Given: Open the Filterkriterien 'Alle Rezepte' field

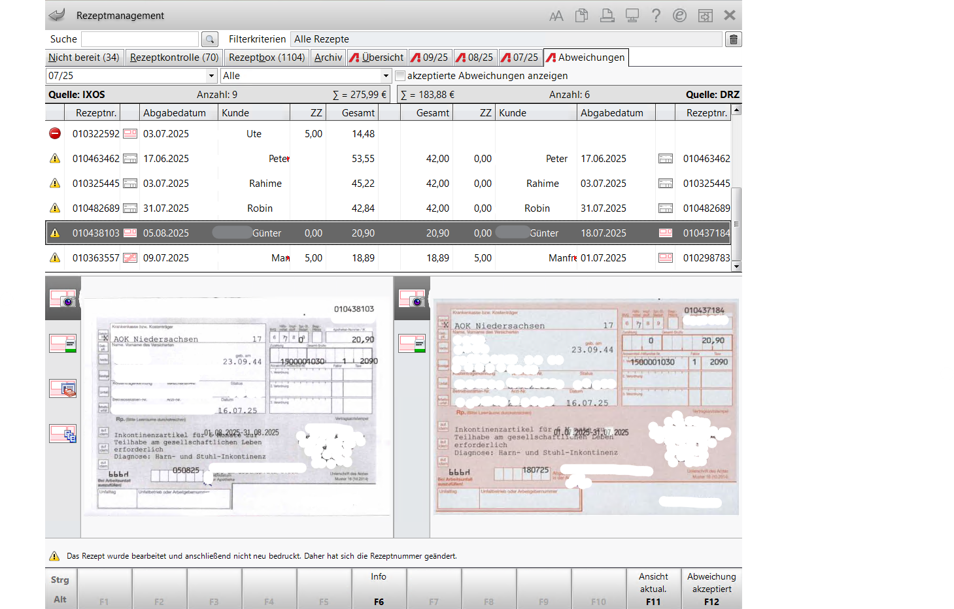Looking at the screenshot, I should [x=505, y=39].
